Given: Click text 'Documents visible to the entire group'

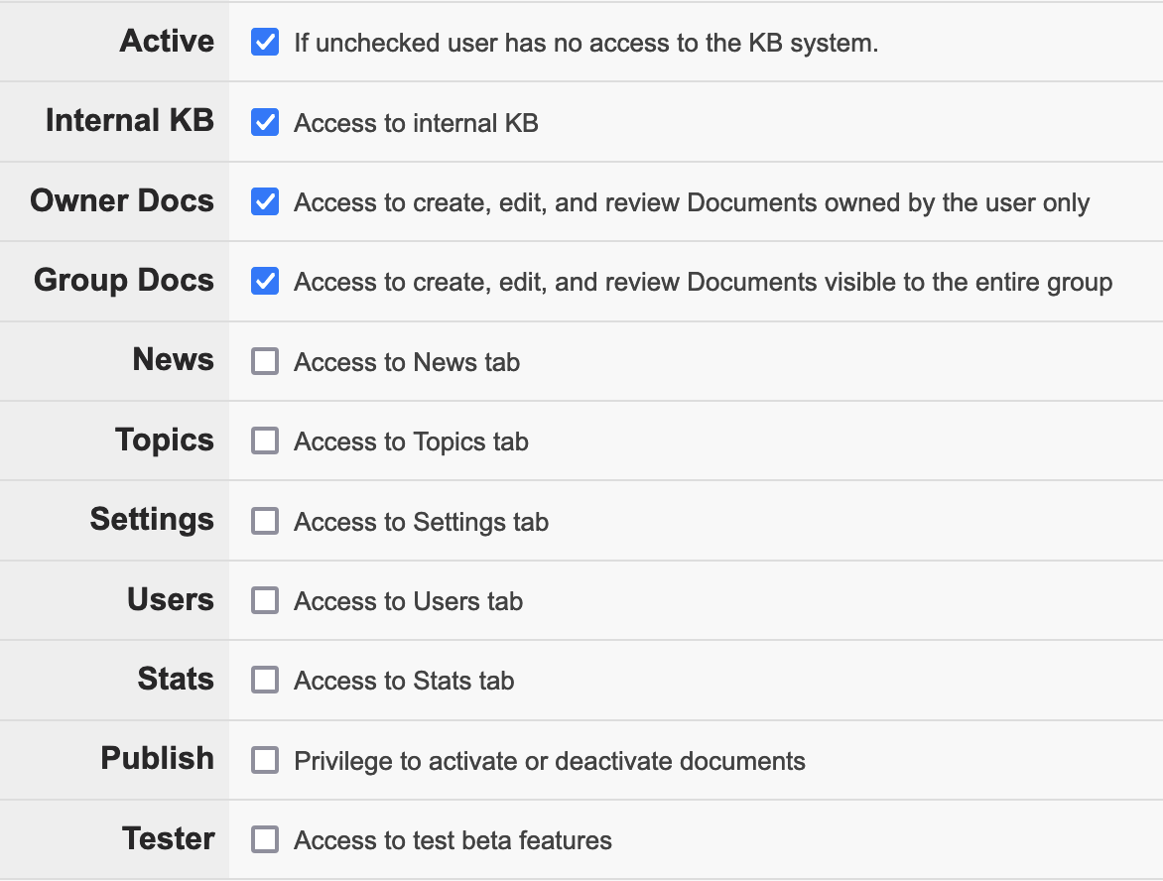Looking at the screenshot, I should click(900, 283).
